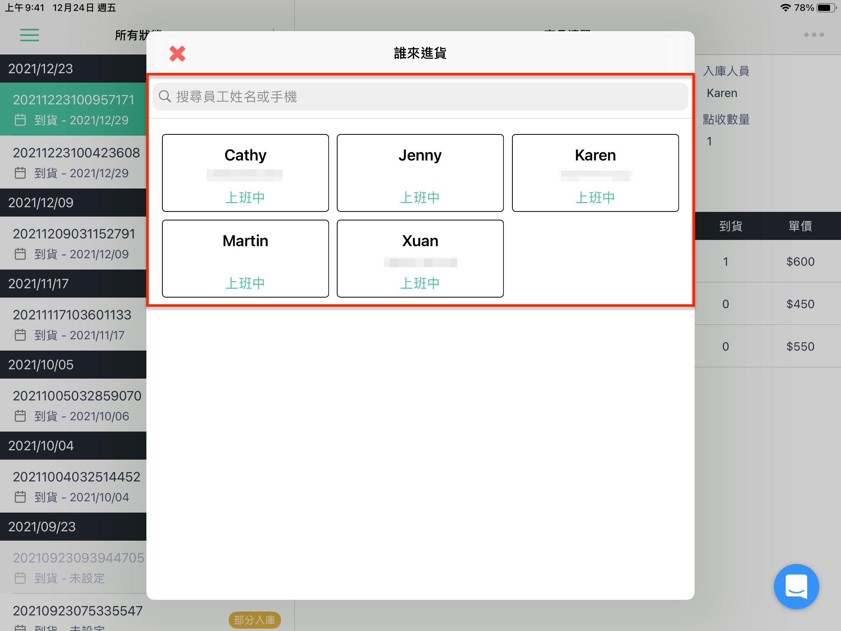Click Xuan's 上班中 status label

coord(420,283)
